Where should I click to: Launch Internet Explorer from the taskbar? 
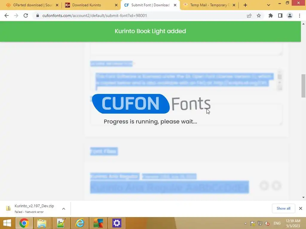[80, 223]
